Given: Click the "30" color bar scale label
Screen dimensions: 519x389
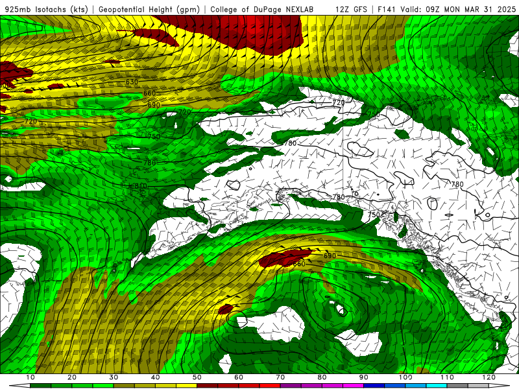Looking at the screenshot, I should (x=114, y=377).
